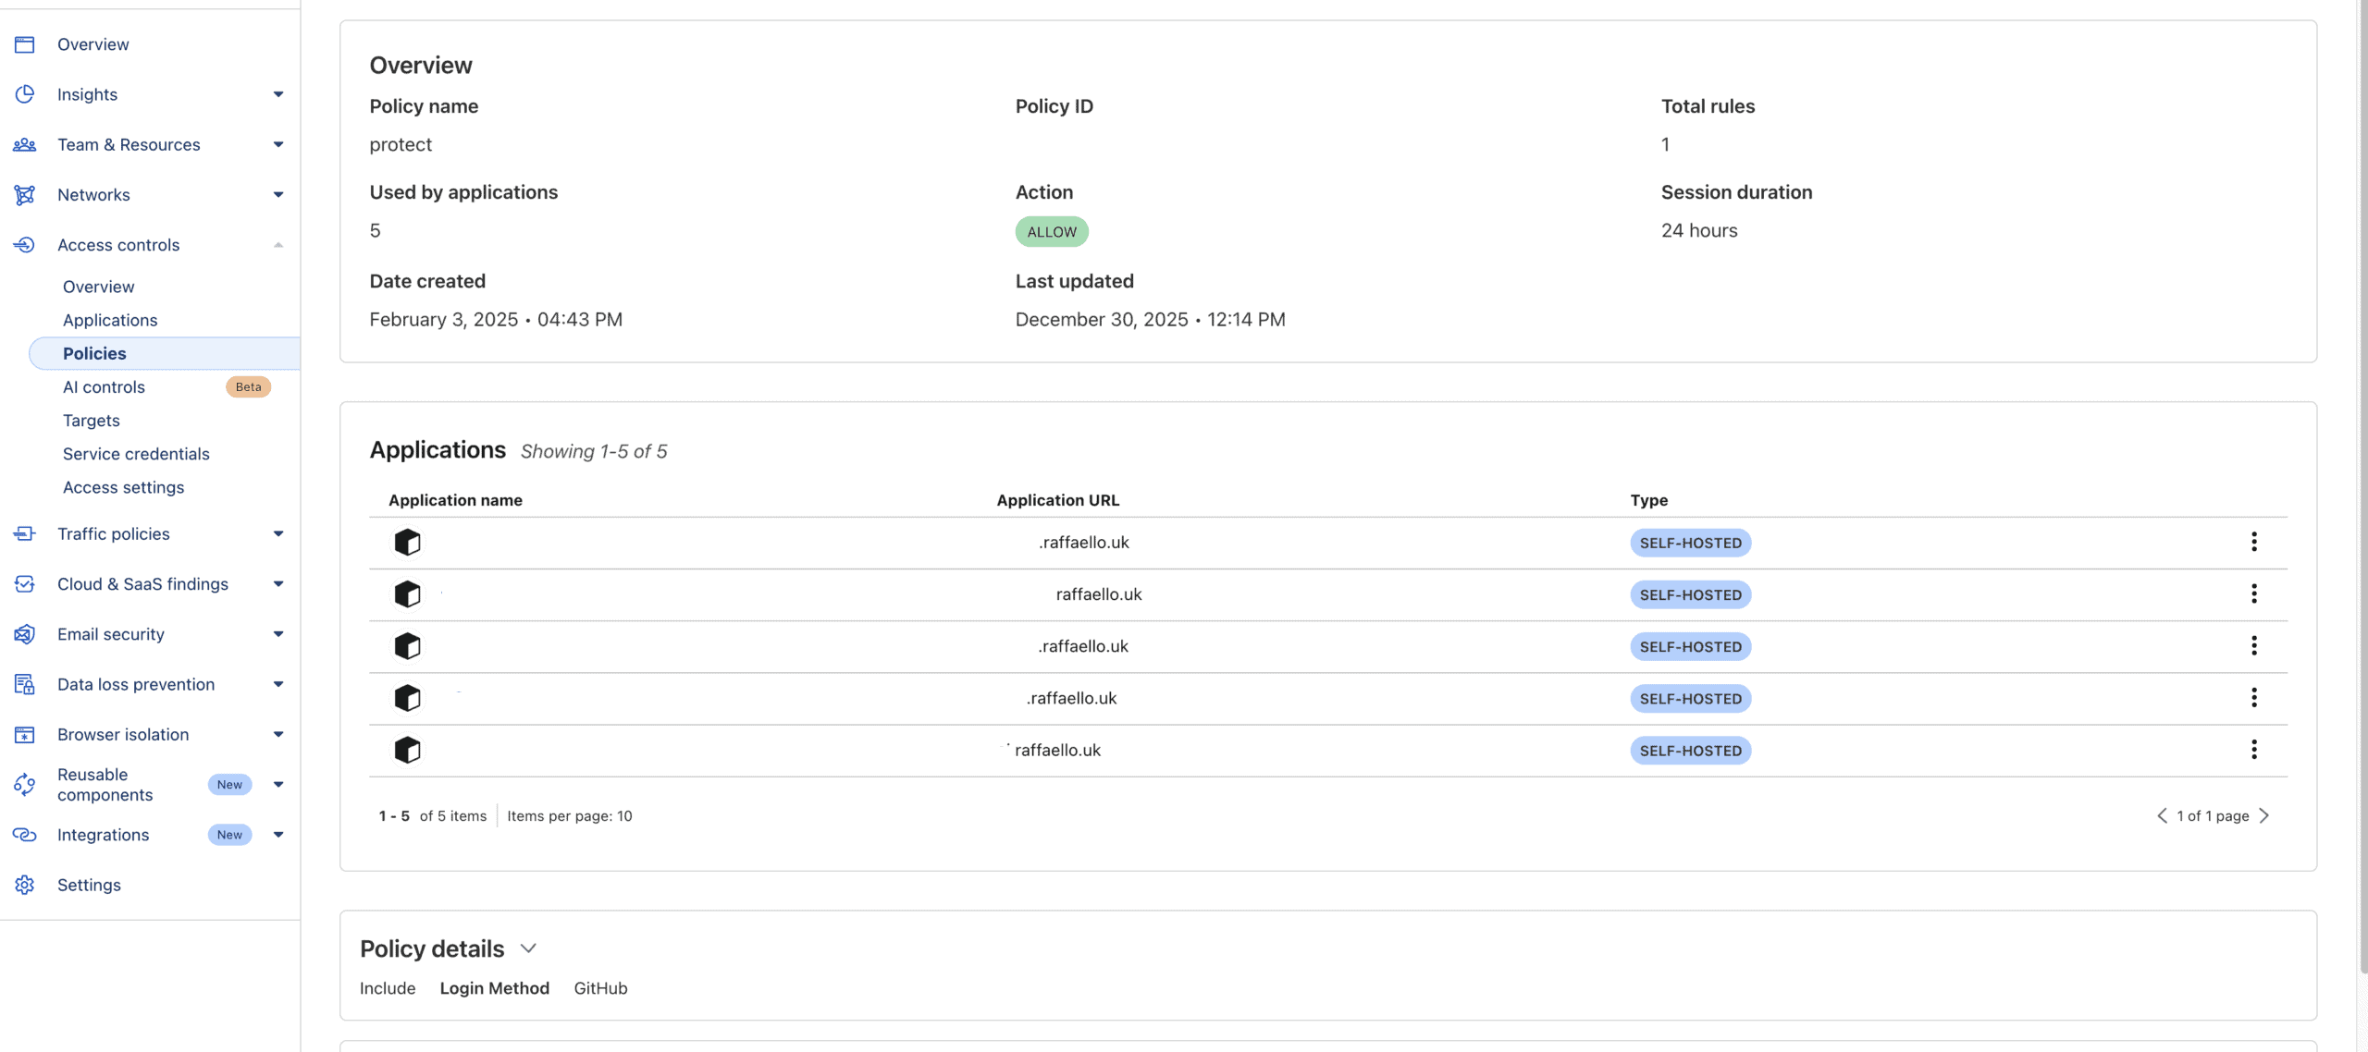The width and height of the screenshot is (2368, 1052).
Task: Click the policy name value 'protect'
Action: click(x=401, y=145)
